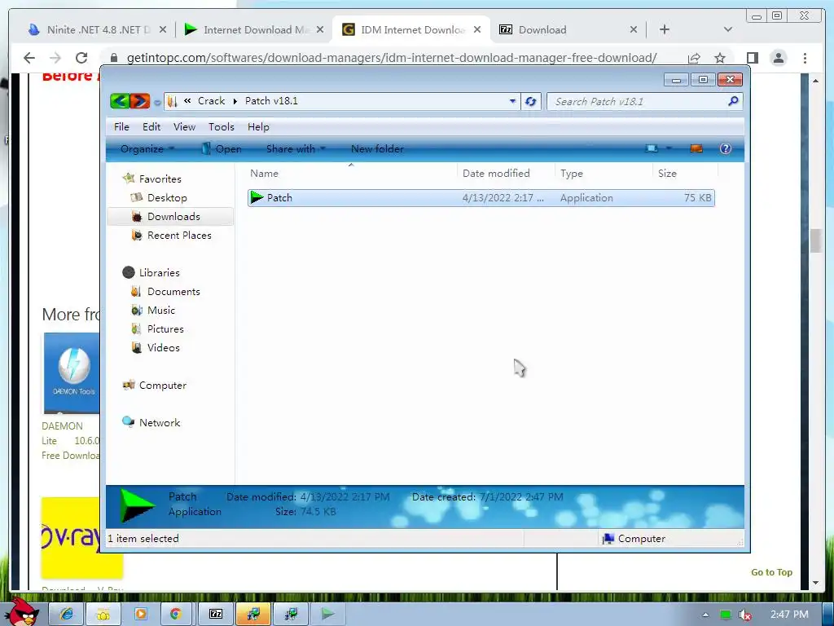Open 7-Zip from the taskbar
The height and width of the screenshot is (626, 834).
[x=215, y=615]
